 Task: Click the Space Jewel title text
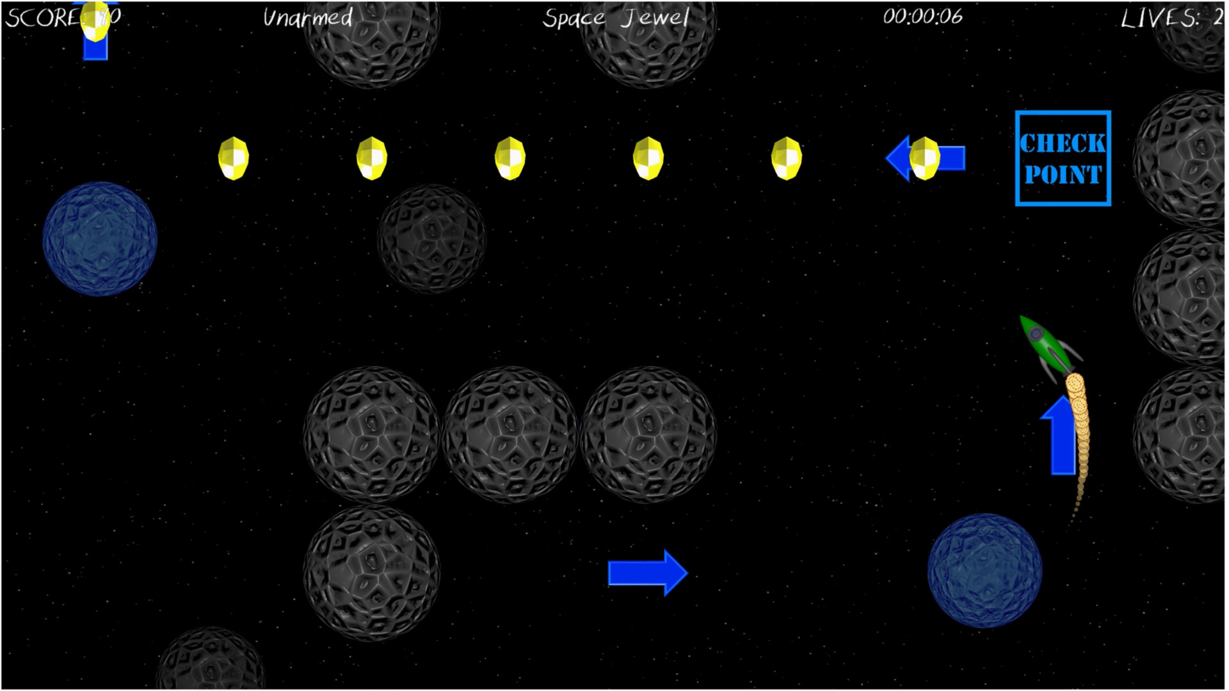(x=616, y=17)
